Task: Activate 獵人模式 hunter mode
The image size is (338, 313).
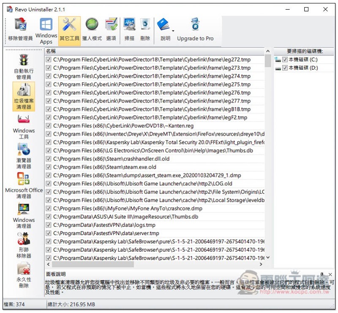Action: (92, 30)
